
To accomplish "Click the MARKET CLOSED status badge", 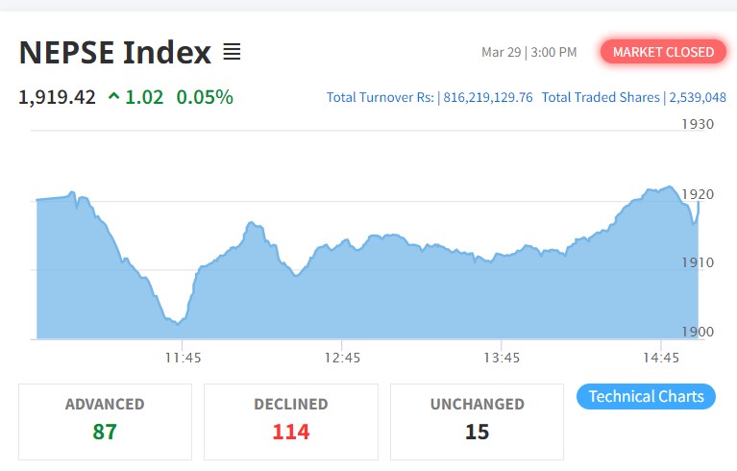I will (x=663, y=52).
